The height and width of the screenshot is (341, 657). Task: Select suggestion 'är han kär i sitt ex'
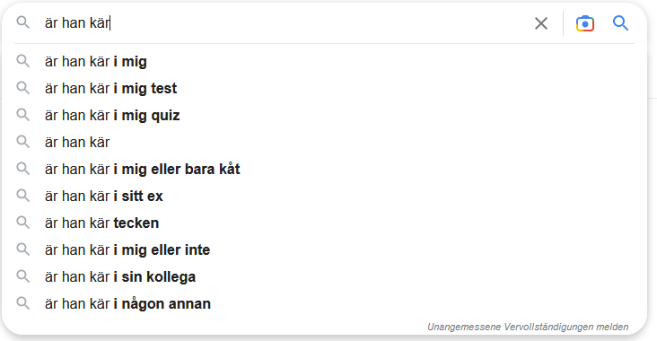click(x=324, y=196)
